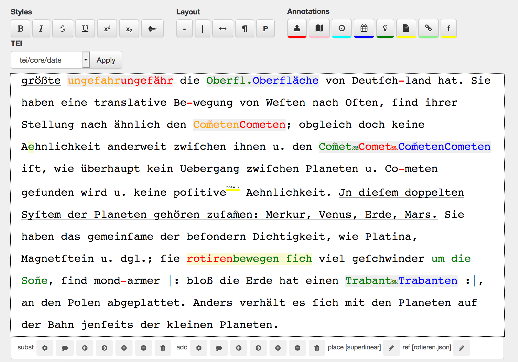518x362 pixels.
Task: Click the word Uebergang
Action: point(210,169)
